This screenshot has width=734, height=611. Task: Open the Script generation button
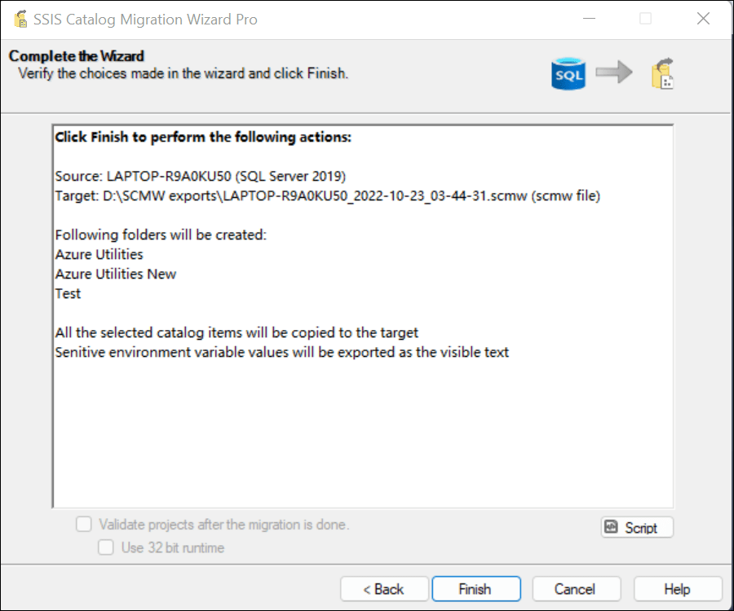point(637,527)
